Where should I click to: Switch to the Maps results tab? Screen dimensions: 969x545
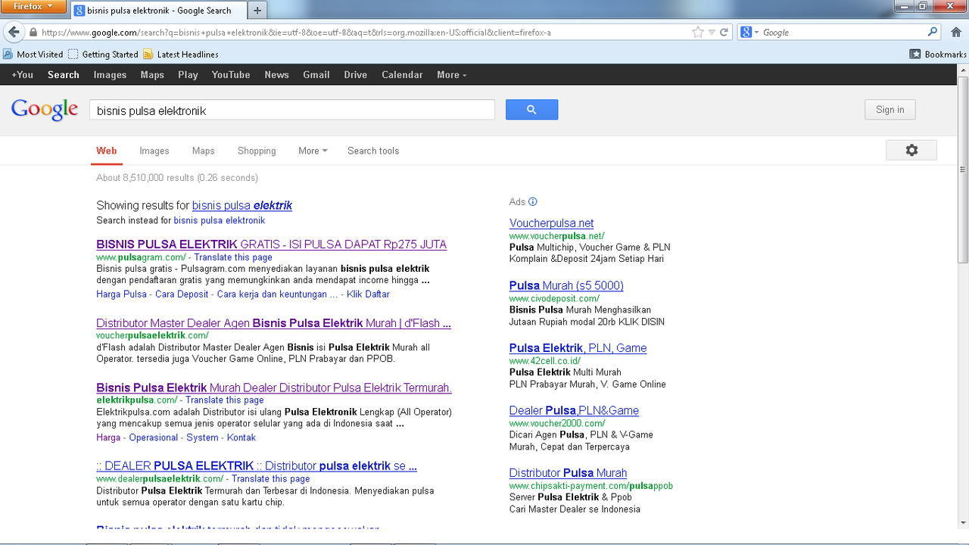(x=204, y=151)
